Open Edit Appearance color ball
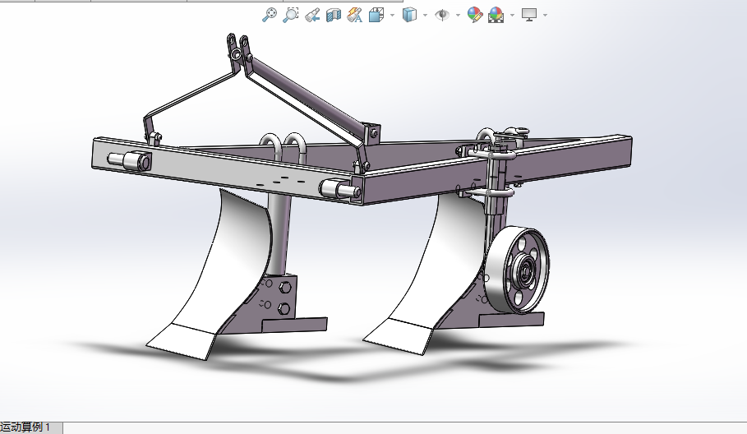Viewport: 747px width, 434px height. point(474,15)
